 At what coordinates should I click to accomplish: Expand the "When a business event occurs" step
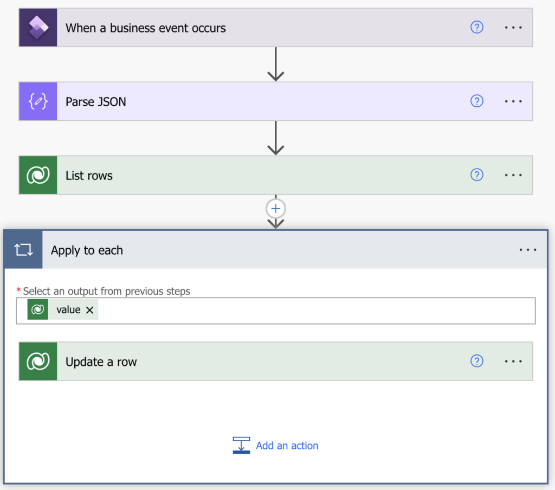(276, 28)
